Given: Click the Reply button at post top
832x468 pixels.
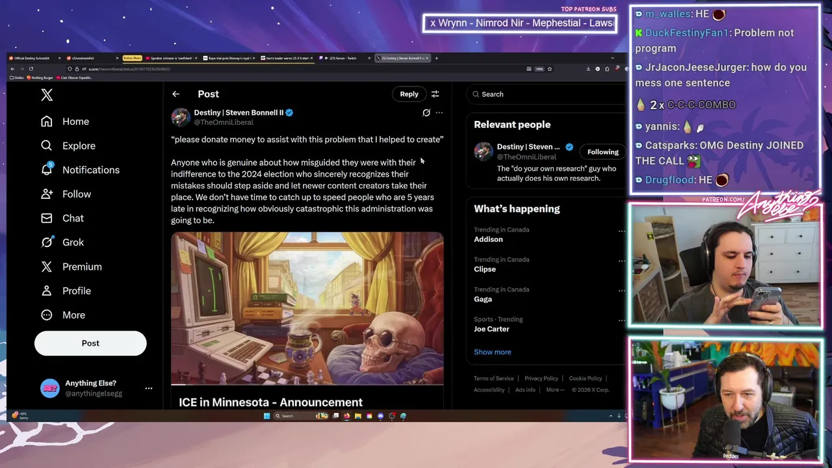Looking at the screenshot, I should (x=409, y=94).
